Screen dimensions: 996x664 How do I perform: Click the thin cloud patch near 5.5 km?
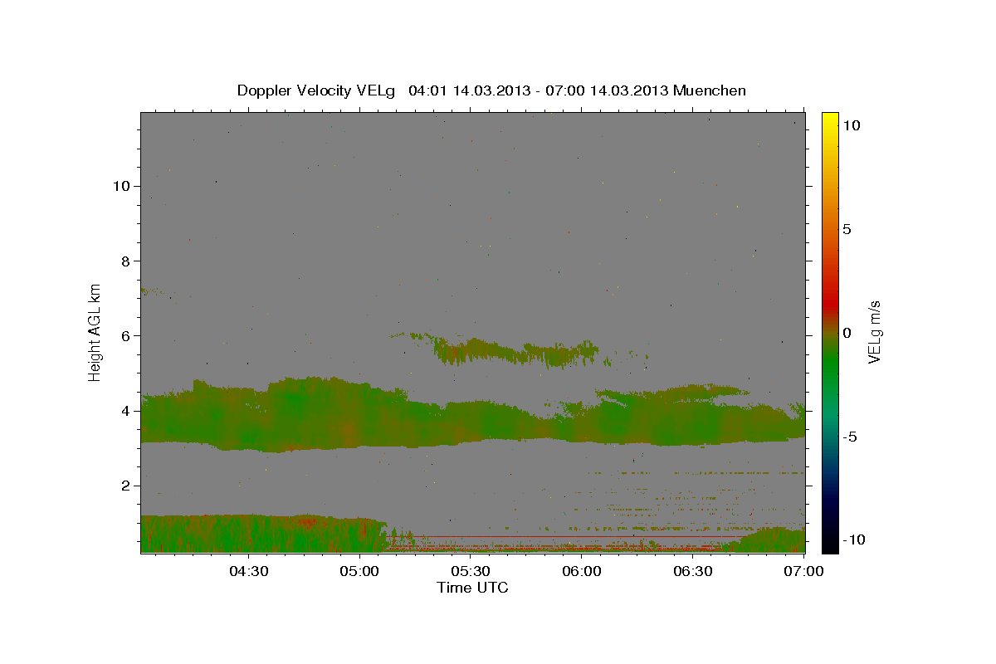[515, 352]
